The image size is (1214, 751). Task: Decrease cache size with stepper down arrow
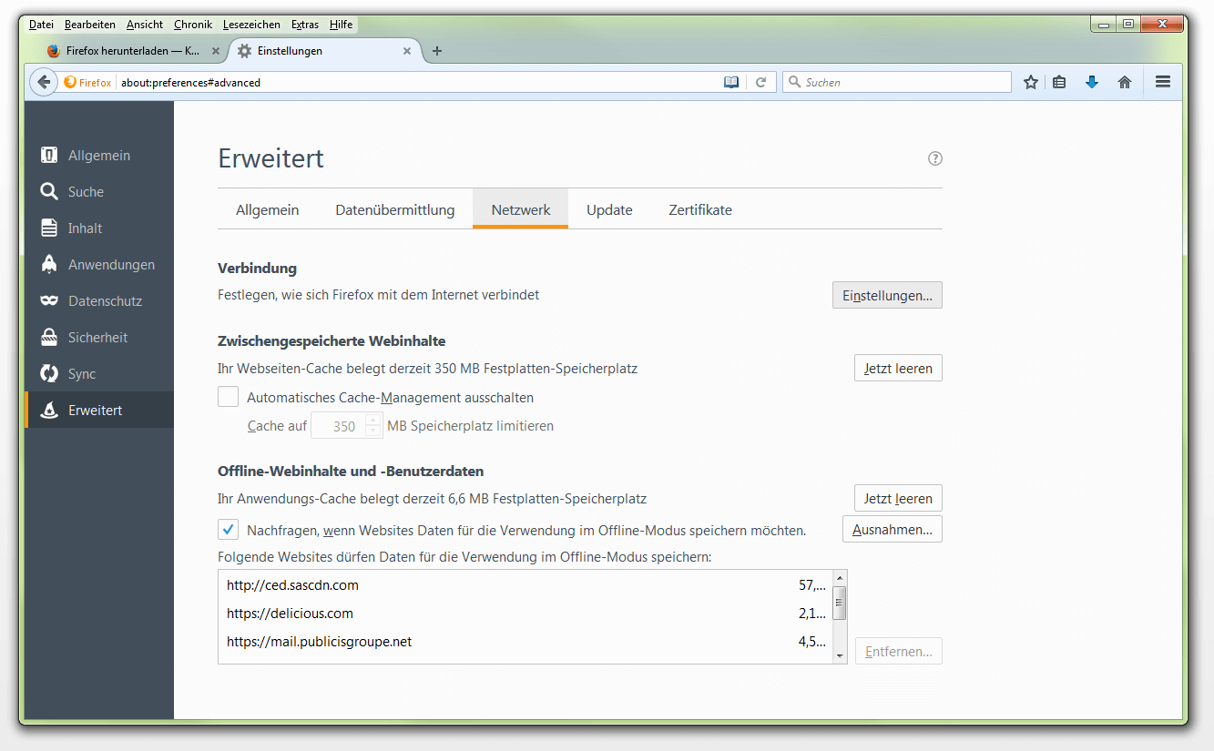[372, 431]
